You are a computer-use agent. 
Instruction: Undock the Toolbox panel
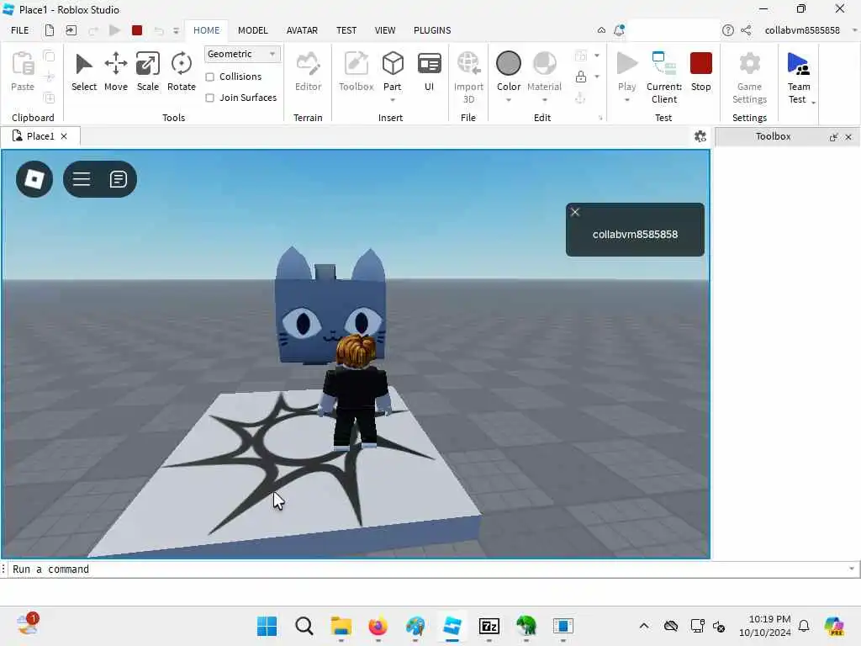[x=833, y=137]
